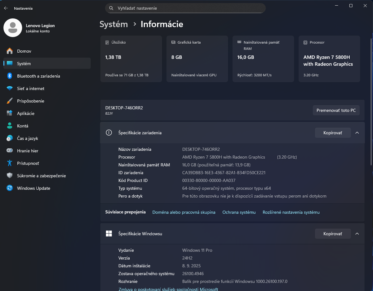Screen dimensions: 373x291
Task: Open the Procesor info card
Action: [x=329, y=59]
